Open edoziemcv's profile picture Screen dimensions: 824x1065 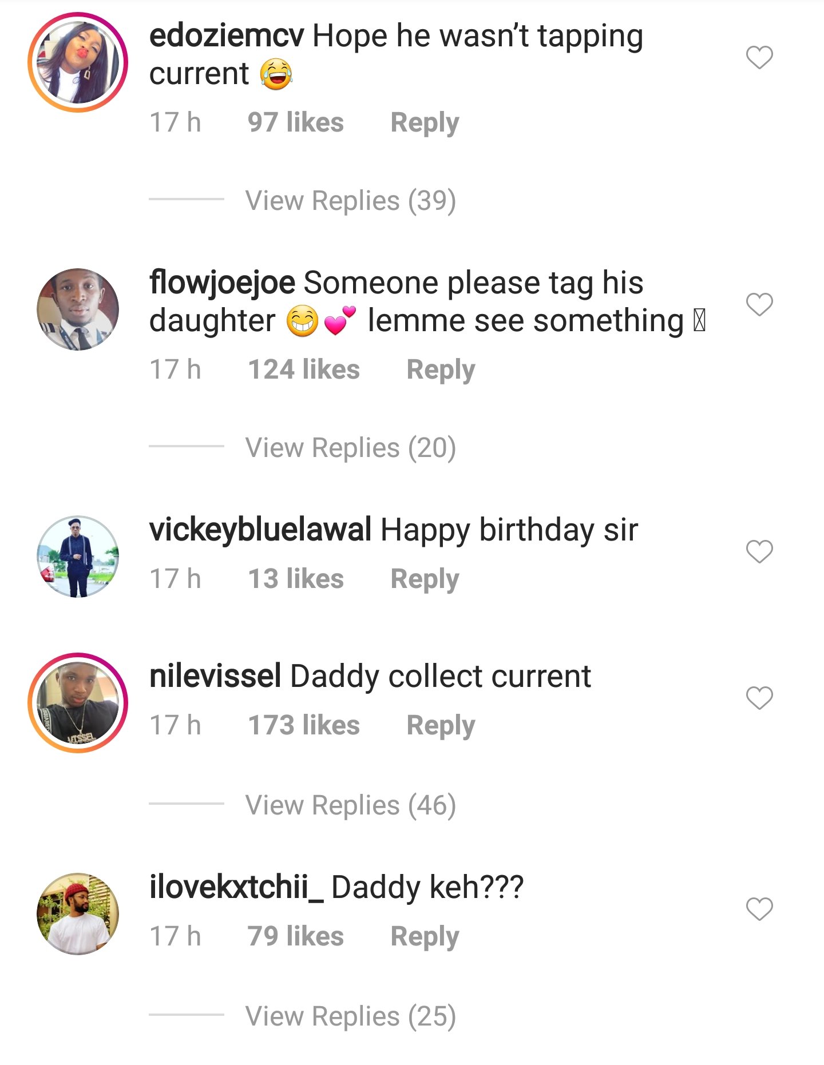click(x=78, y=62)
